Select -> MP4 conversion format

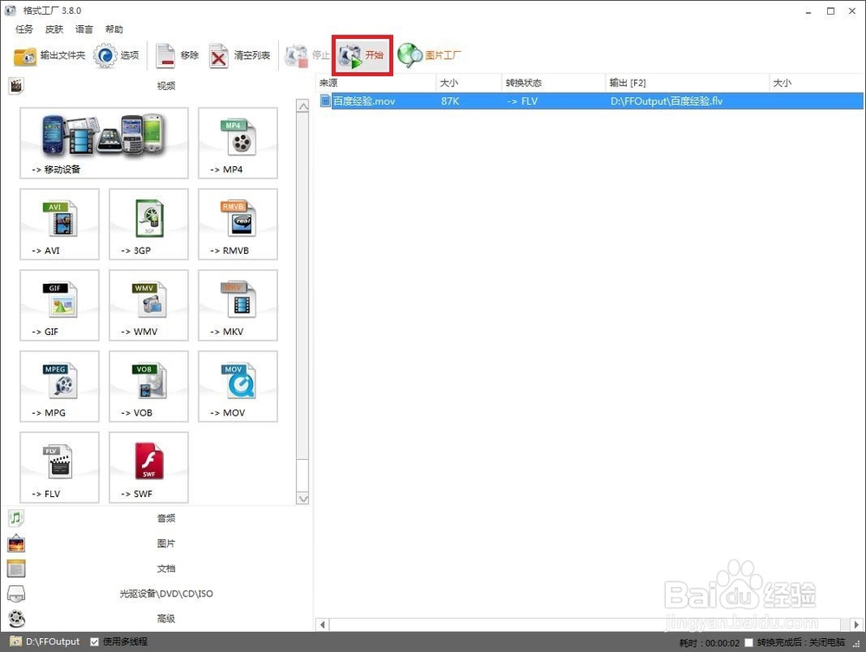point(238,143)
